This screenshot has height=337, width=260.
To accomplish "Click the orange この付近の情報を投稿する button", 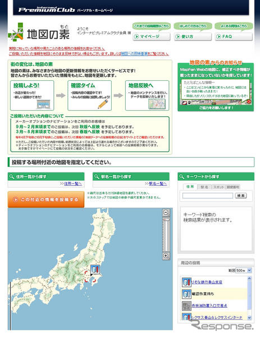I will tap(46, 199).
